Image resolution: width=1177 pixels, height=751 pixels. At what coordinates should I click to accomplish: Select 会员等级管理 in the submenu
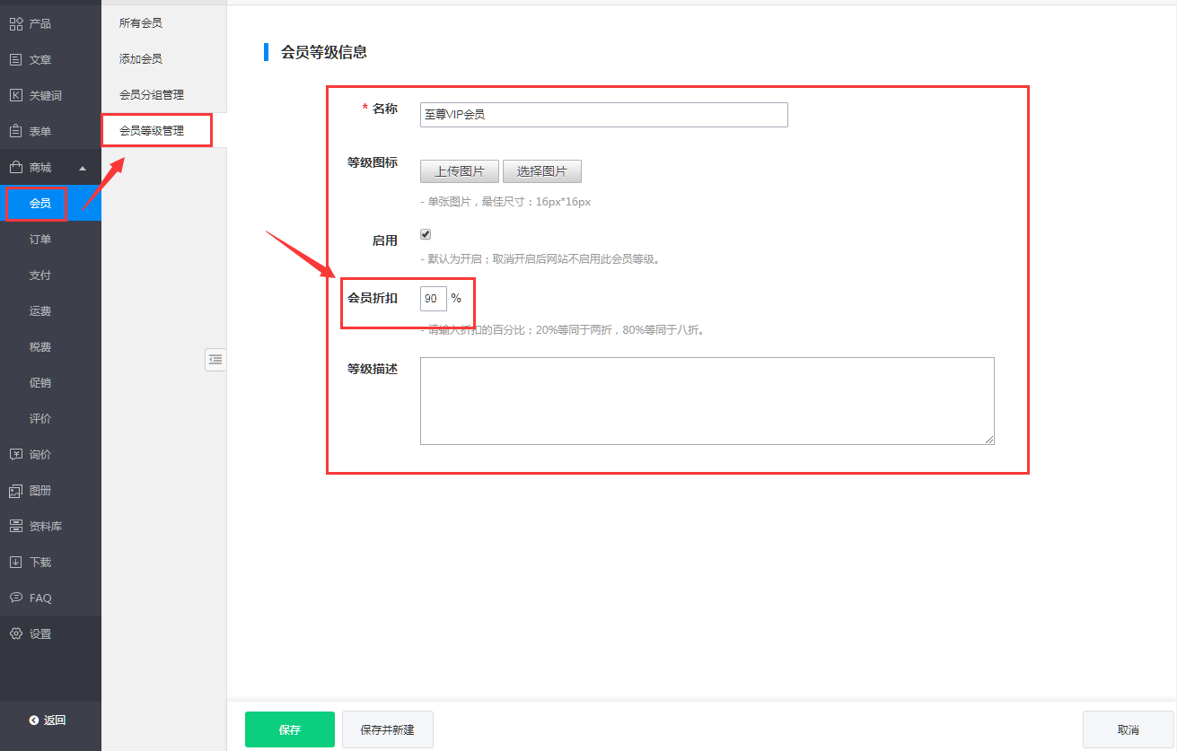[x=152, y=130]
